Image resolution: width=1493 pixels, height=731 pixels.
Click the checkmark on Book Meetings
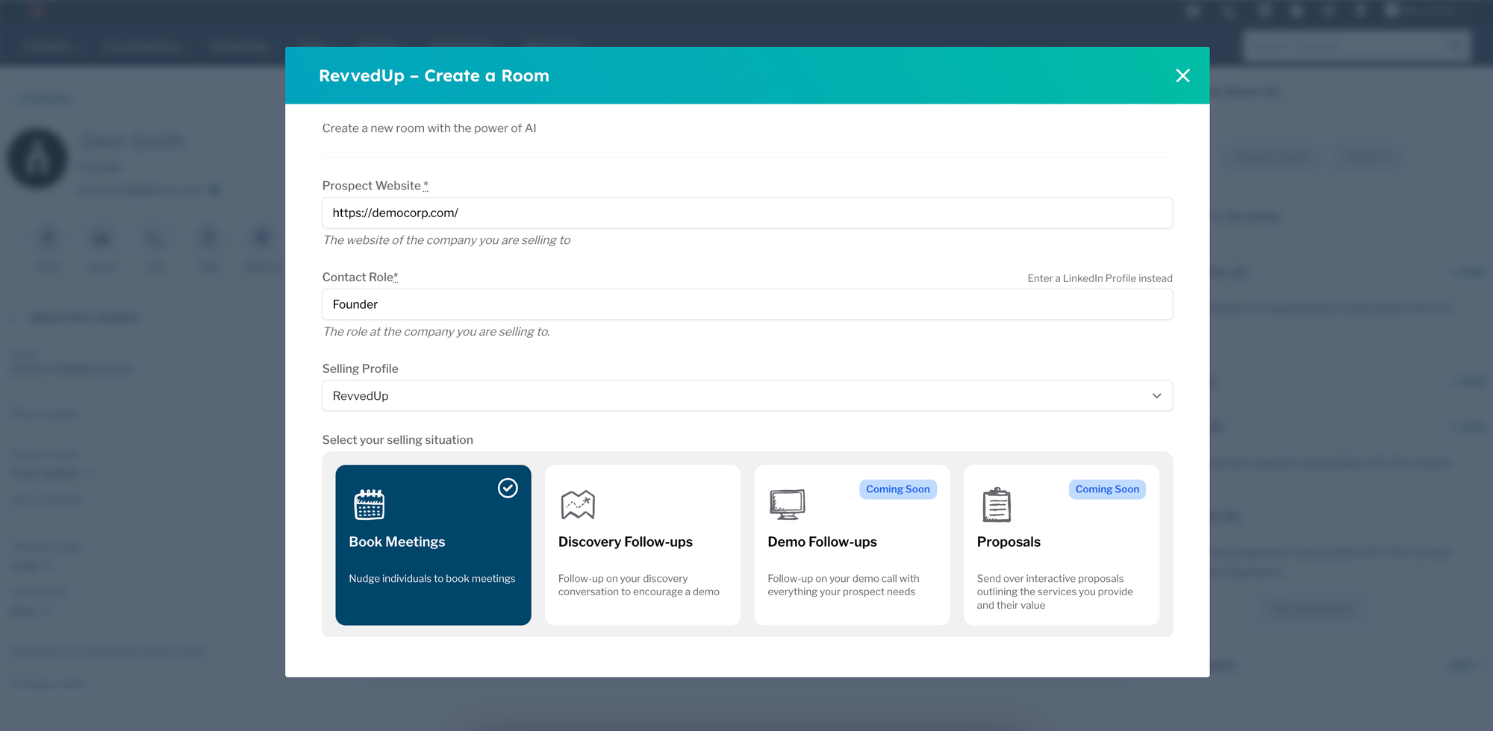tap(508, 488)
